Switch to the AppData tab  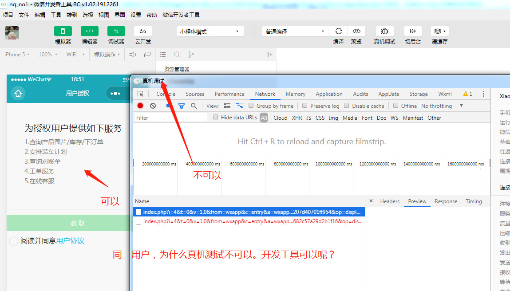[x=388, y=94]
